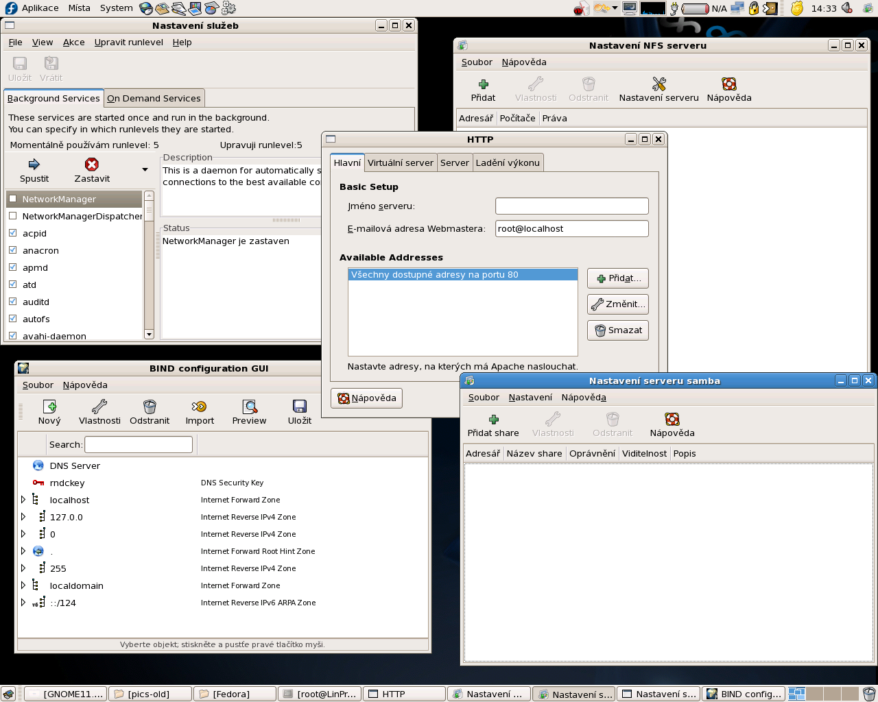Image resolution: width=878 pixels, height=702 pixels.
Task: Click Nový icon in BIND toolbar
Action: click(49, 407)
